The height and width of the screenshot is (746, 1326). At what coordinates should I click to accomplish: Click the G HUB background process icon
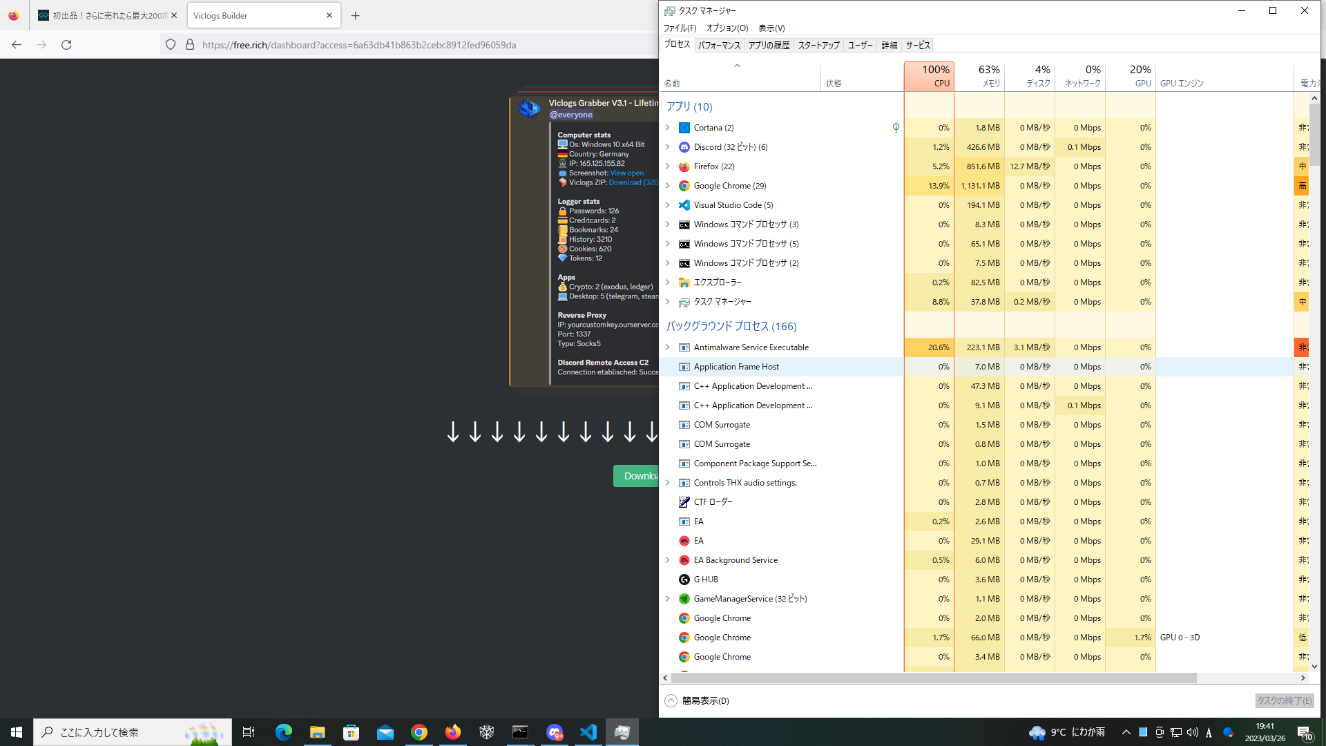[x=684, y=580]
